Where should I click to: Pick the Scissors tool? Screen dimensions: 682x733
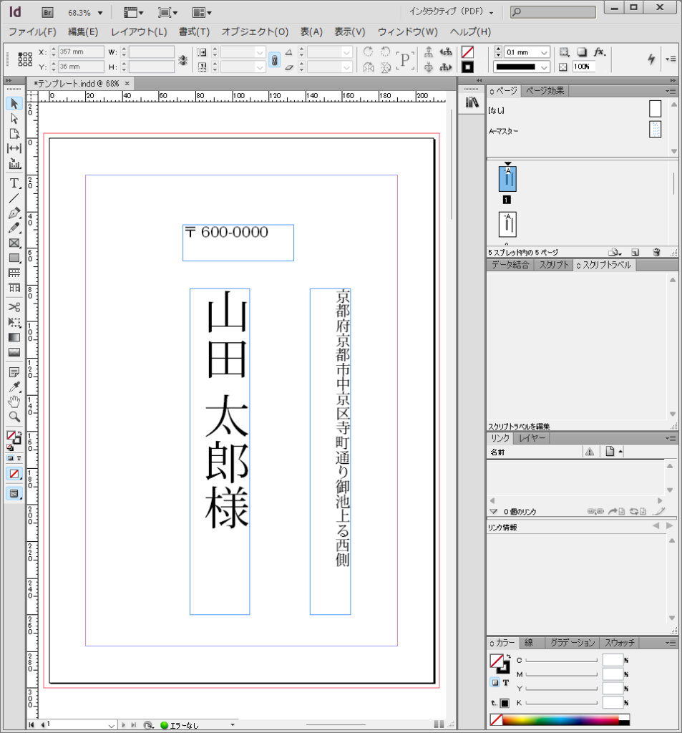pyautogui.click(x=14, y=306)
